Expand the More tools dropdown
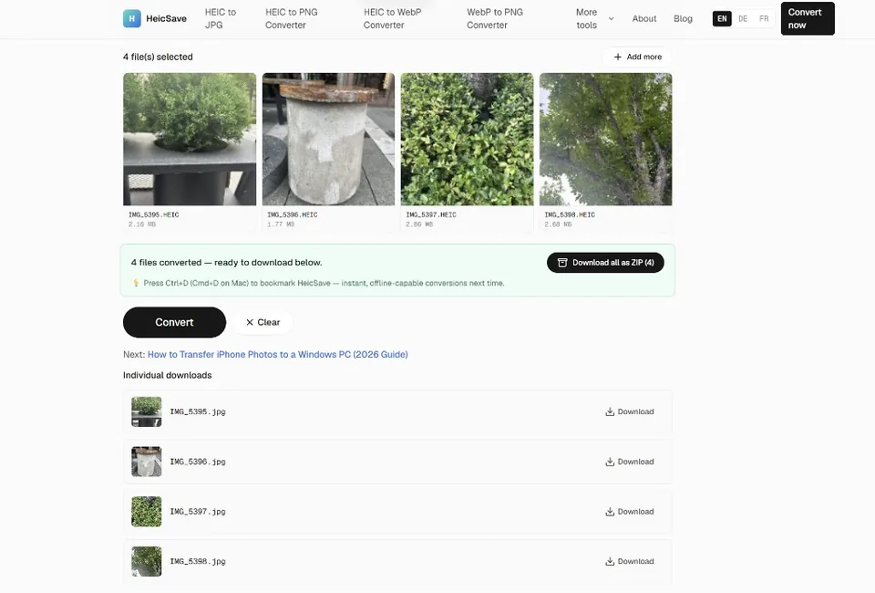This screenshot has width=875, height=593. 594,18
